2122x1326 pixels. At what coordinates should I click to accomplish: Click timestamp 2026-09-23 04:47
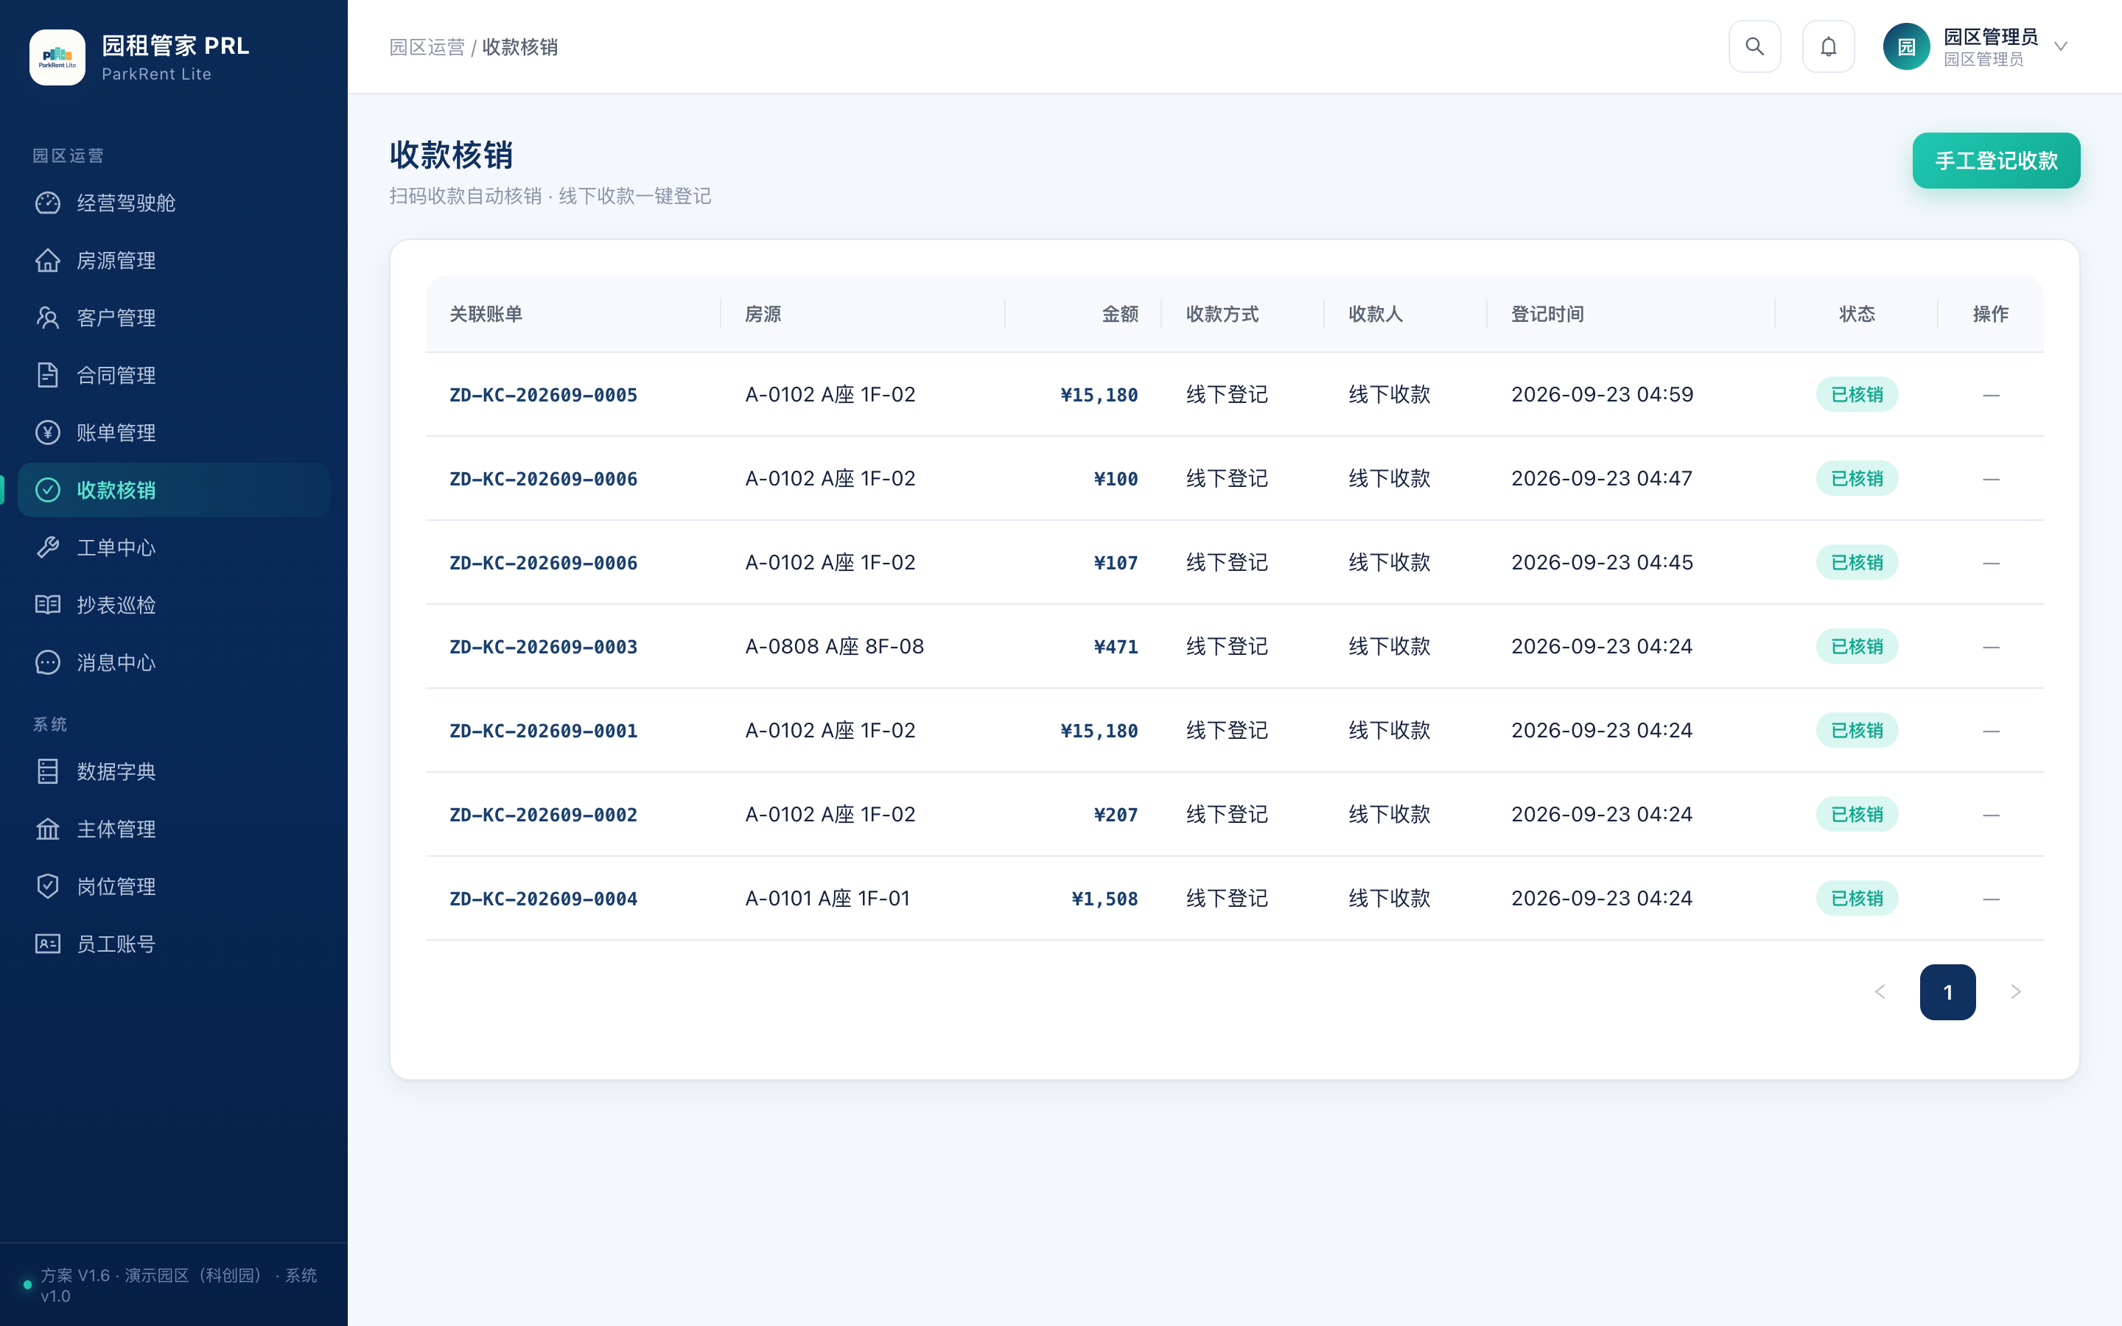(x=1602, y=479)
